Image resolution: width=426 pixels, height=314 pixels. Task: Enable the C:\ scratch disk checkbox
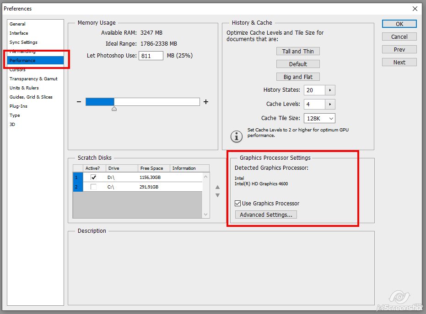tap(93, 187)
